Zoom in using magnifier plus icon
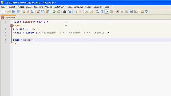This screenshot has width=171, height=96. pyautogui.click(x=76, y=11)
